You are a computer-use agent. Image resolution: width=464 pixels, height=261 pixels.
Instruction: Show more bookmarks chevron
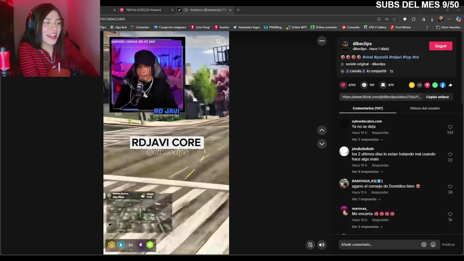427,27
